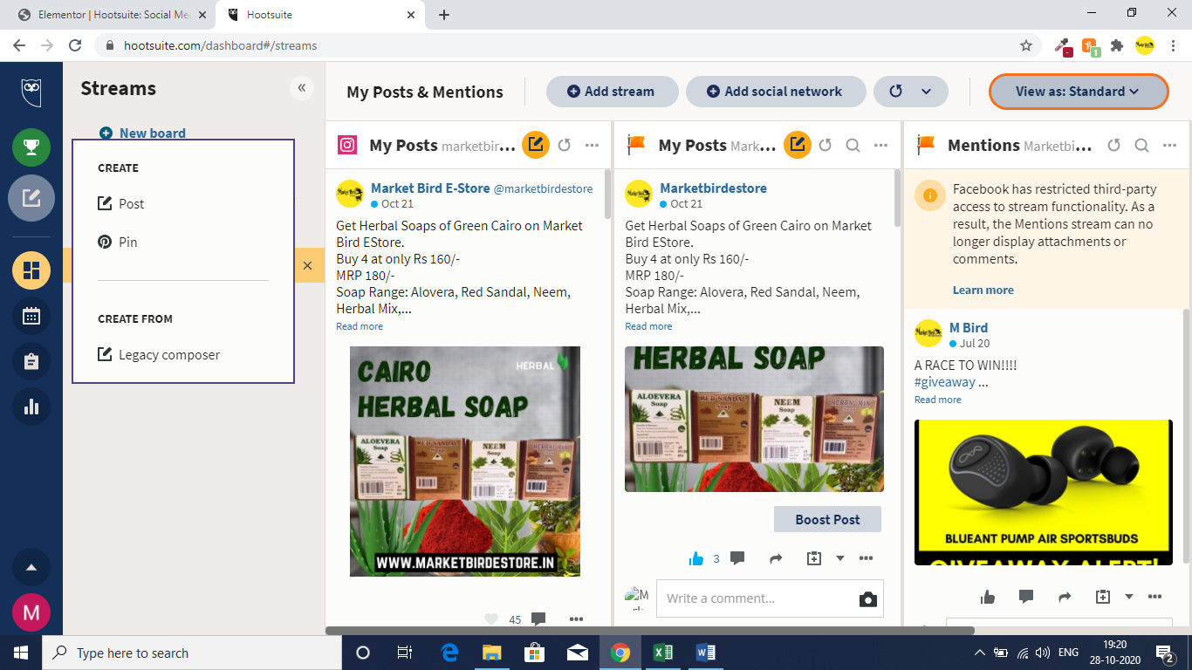The image size is (1192, 670).
Task: Like the M Bird mention post
Action: pyautogui.click(x=988, y=597)
